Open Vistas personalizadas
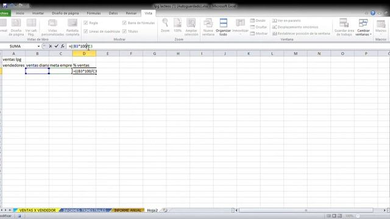Screen dimensions: 390x219 point(52,27)
